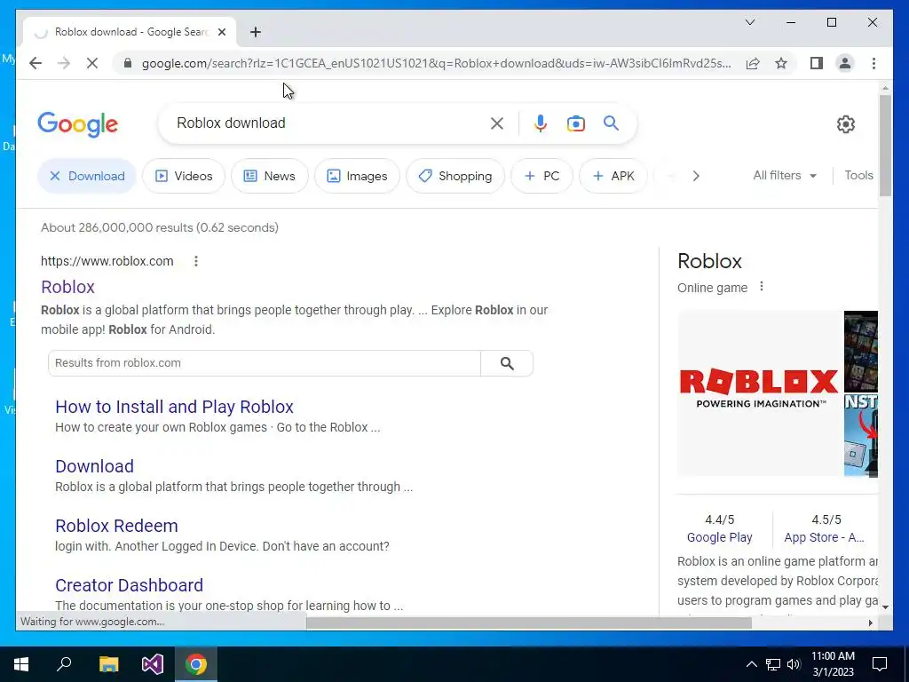Open Chrome side panel icon
Image resolution: width=909 pixels, height=682 pixels.
click(817, 63)
